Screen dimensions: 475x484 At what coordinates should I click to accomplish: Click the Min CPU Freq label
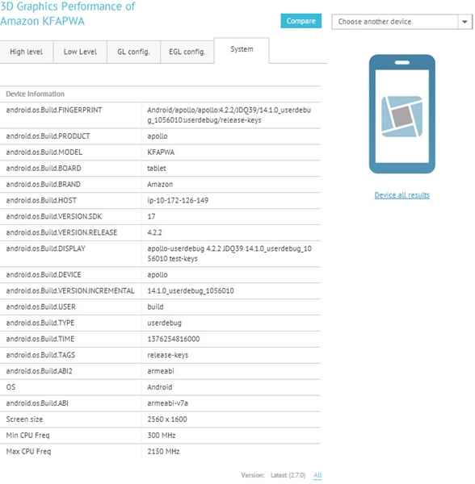click(x=27, y=436)
